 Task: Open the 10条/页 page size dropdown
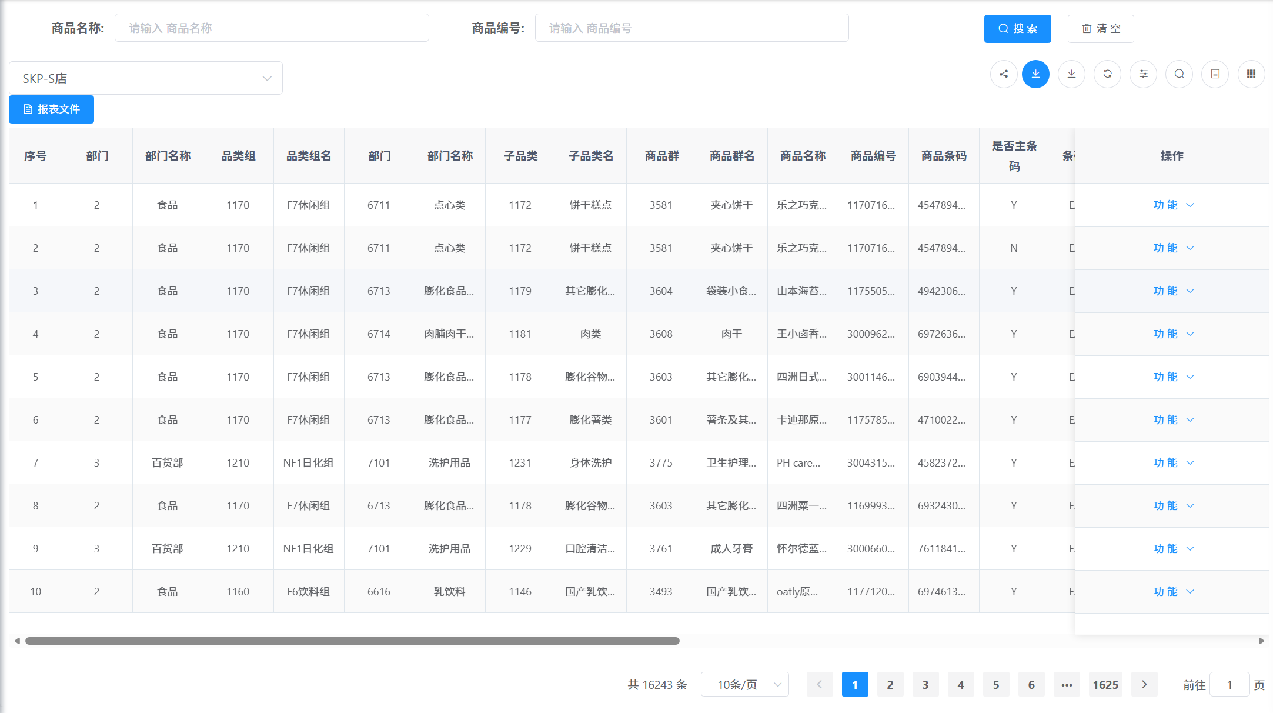(x=744, y=685)
